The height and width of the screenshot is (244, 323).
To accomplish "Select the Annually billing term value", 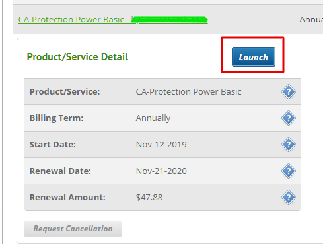I will click(x=153, y=118).
